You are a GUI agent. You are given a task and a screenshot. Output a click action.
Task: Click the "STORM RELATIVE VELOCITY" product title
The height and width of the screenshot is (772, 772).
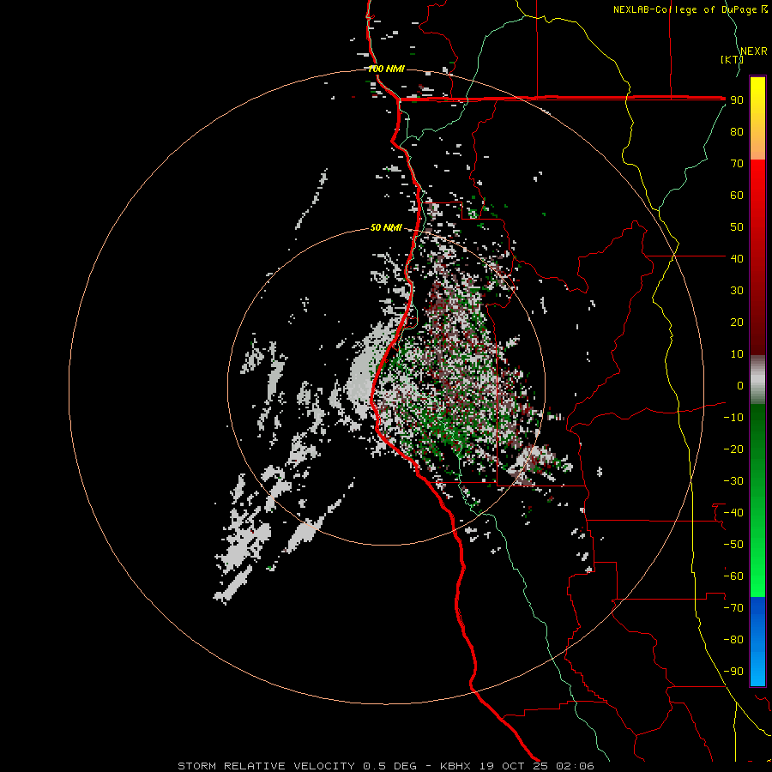[x=266, y=766]
